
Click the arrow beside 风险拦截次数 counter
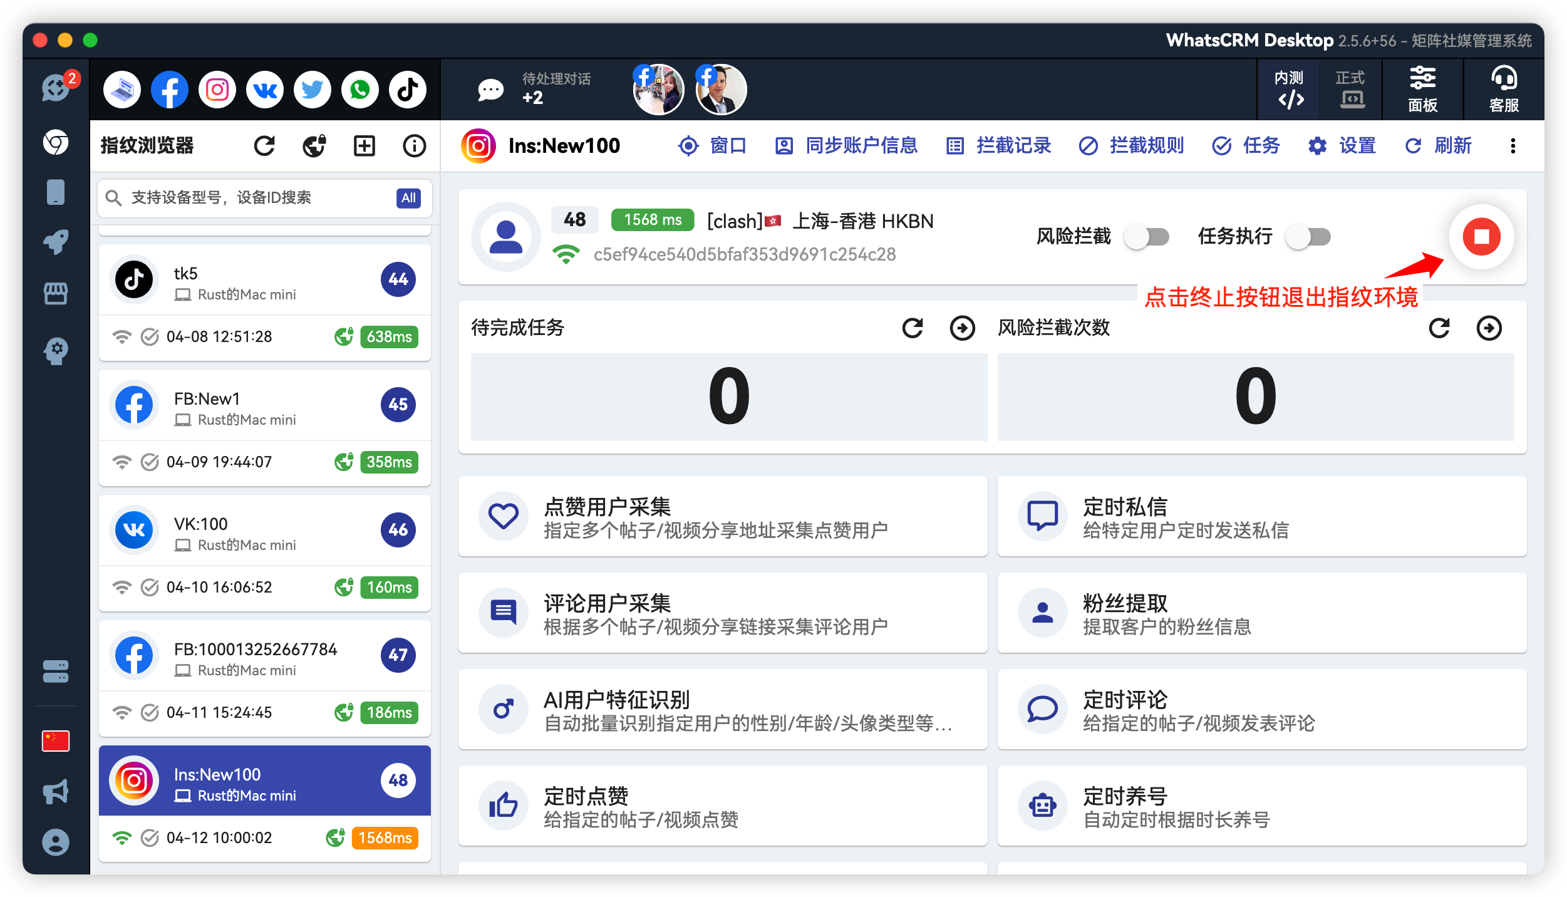pos(1490,328)
